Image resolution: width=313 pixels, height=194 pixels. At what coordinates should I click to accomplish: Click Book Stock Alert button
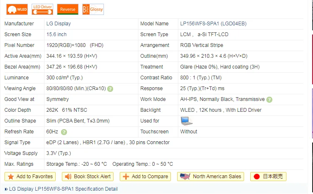coord(88,177)
